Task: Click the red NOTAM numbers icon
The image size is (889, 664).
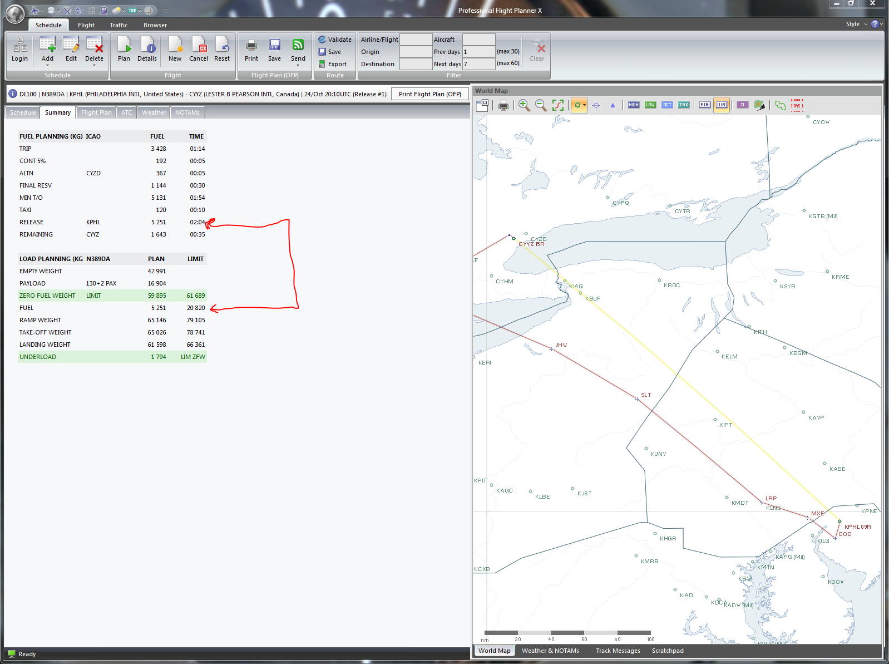Action: pos(797,105)
